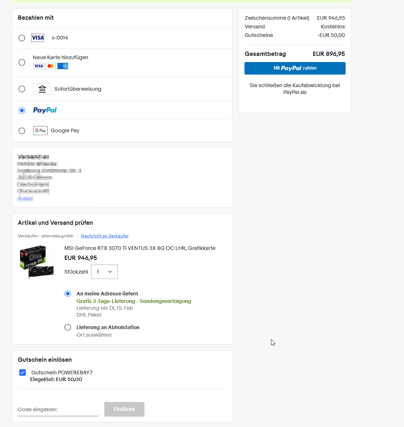Click the MSI graphics card product thumbnail

(37, 262)
